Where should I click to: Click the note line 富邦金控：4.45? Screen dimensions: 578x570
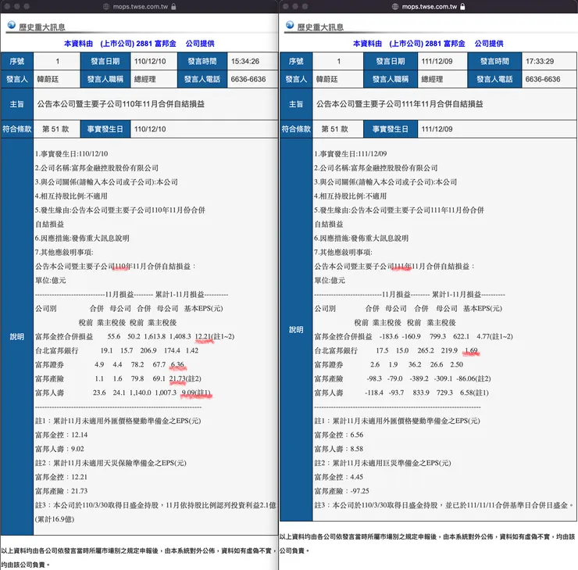[338, 477]
